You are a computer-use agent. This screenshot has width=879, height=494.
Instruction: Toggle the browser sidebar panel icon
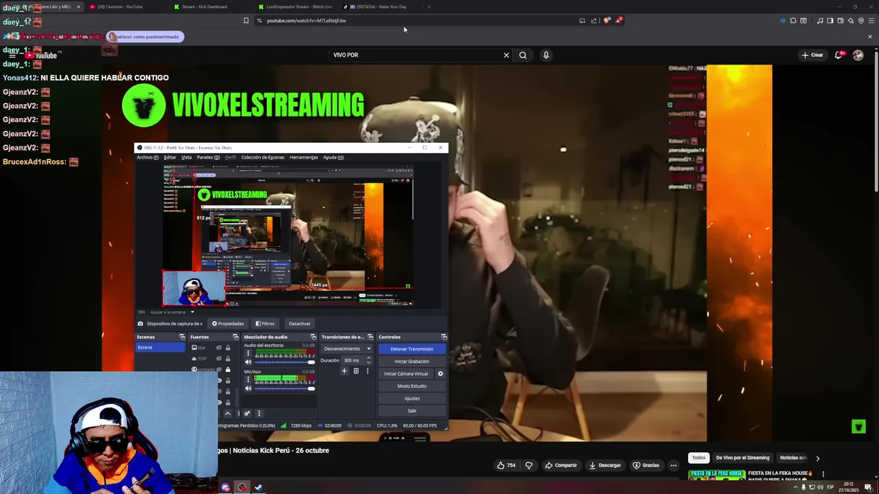(830, 21)
